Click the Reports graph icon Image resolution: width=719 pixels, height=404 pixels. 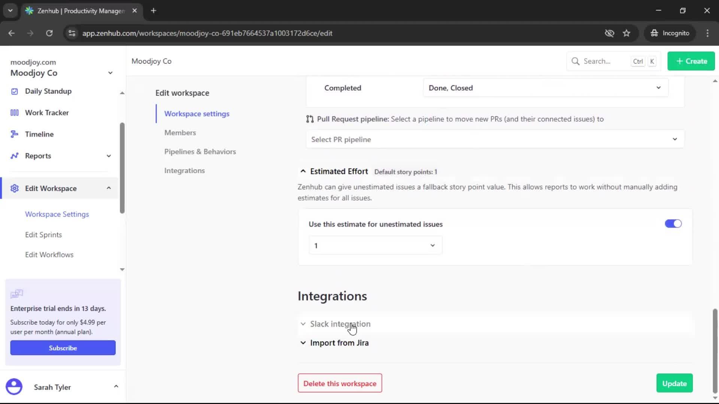(14, 156)
